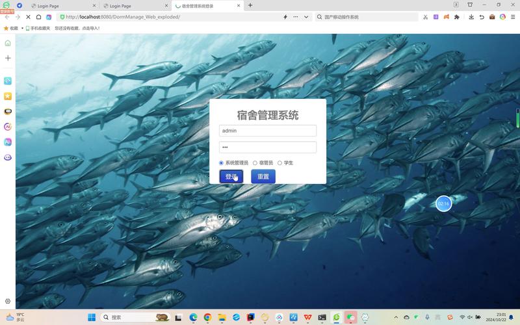Expand the 收藏 bookmarks dropdown arrow

[21, 28]
